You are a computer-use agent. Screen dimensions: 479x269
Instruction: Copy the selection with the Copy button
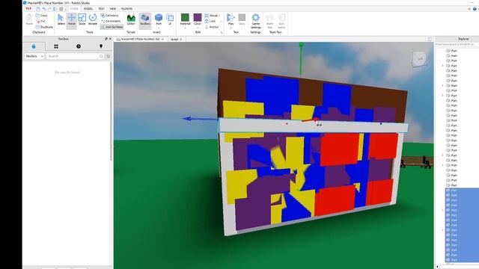pyautogui.click(x=42, y=15)
